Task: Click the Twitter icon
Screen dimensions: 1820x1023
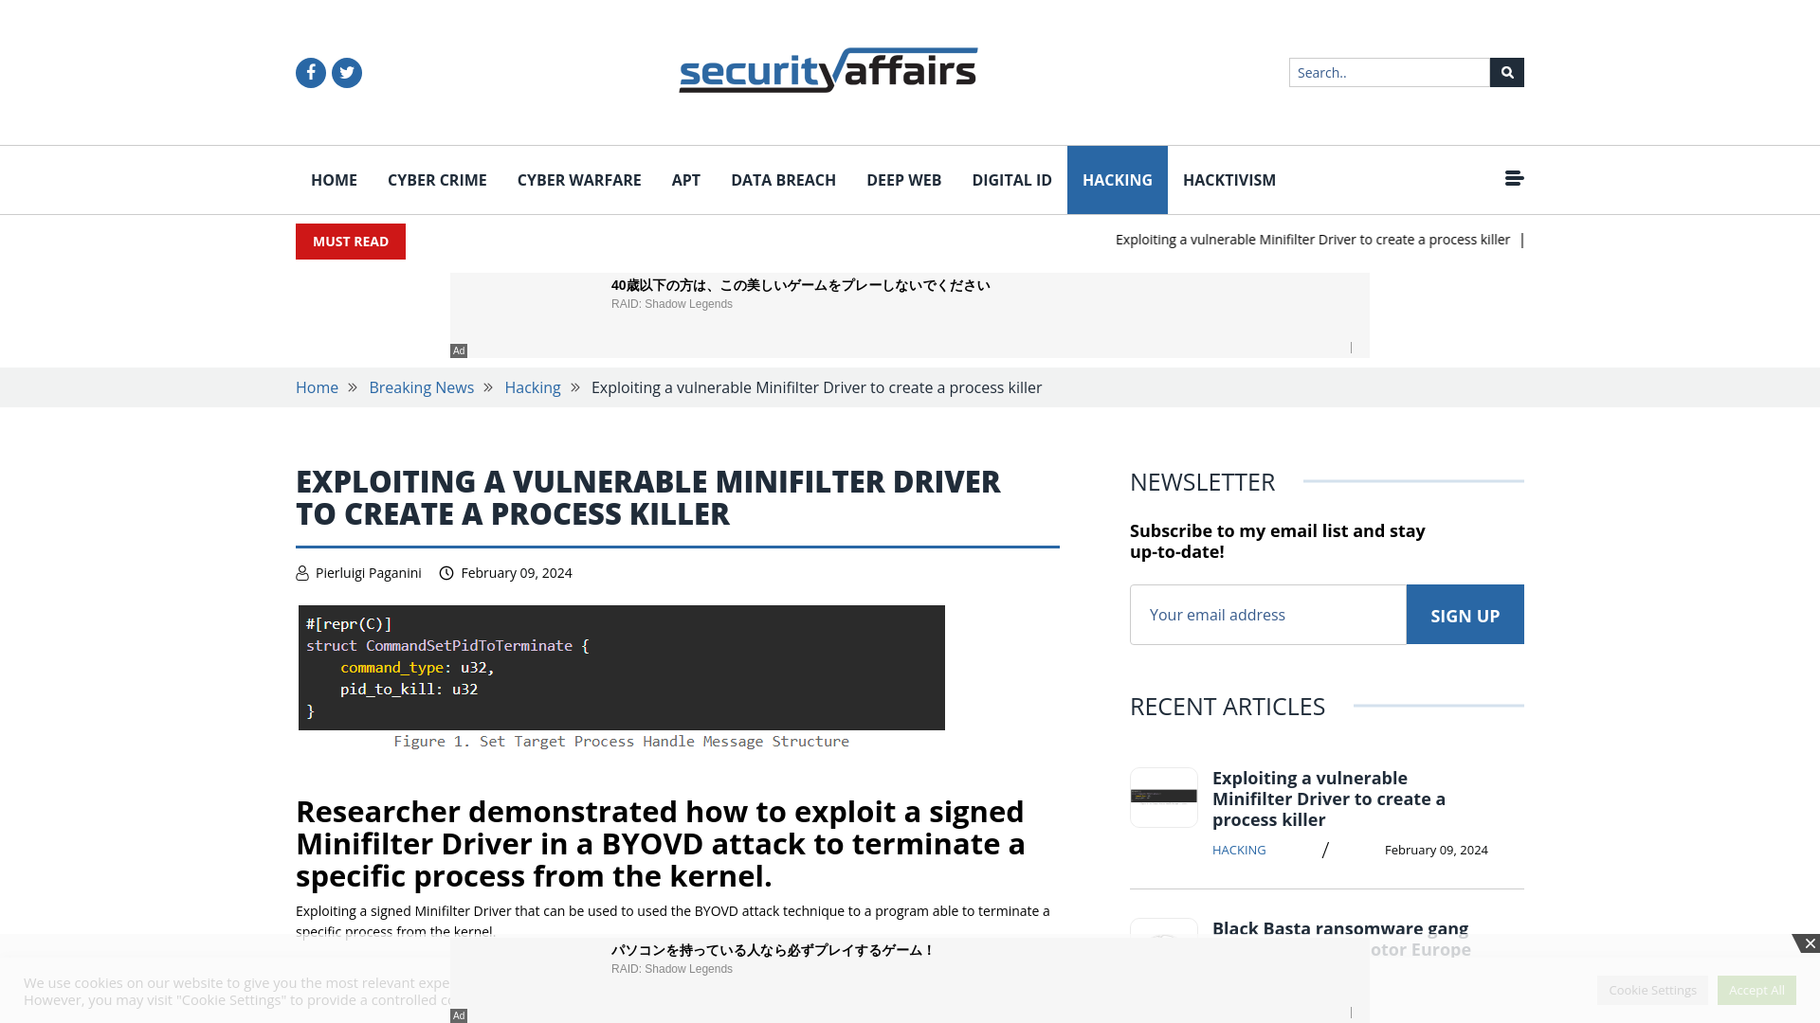Action: click(x=346, y=72)
